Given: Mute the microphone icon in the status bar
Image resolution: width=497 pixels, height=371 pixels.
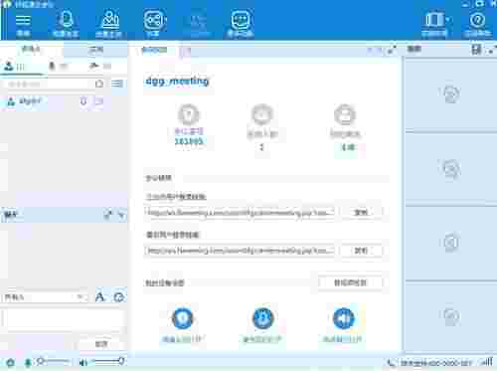Looking at the screenshot, I should point(28,363).
